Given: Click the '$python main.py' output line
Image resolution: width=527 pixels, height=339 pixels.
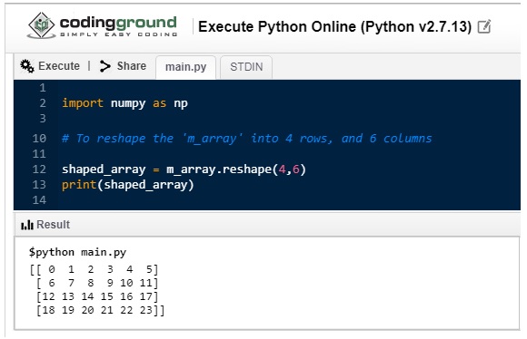Looking at the screenshot, I should [x=77, y=252].
